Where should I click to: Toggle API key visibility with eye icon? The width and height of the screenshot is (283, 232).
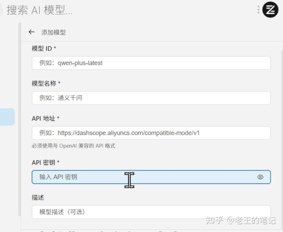tap(260, 177)
